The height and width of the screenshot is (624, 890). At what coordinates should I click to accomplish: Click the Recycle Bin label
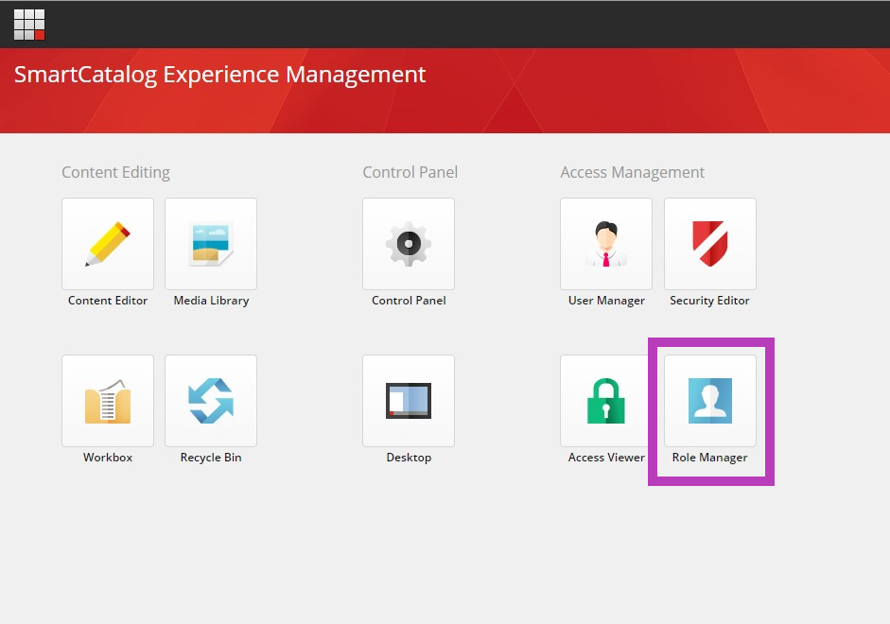[211, 458]
